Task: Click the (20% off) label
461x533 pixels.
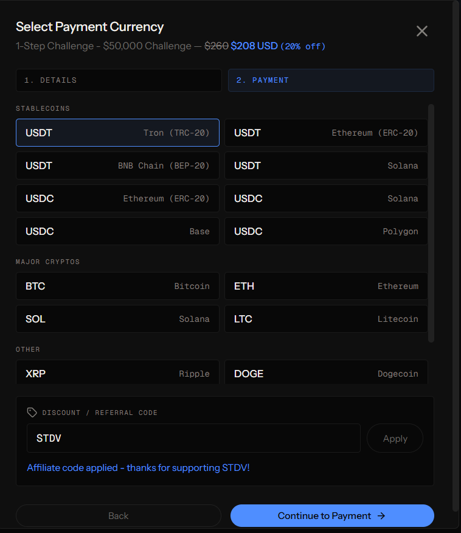Action: [303, 47]
